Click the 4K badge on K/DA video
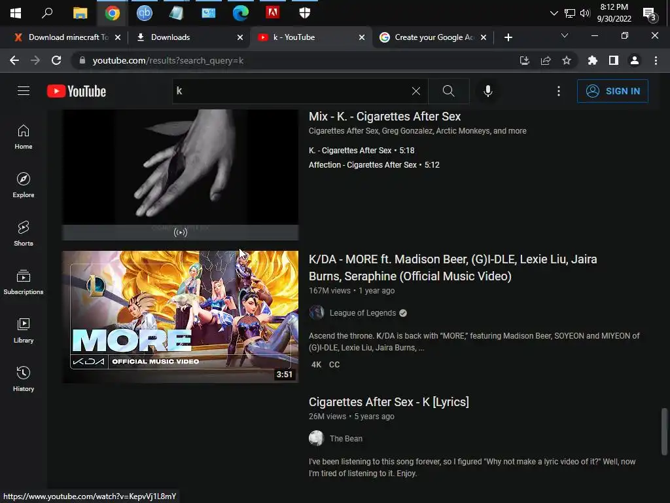670x503 pixels. (x=316, y=365)
